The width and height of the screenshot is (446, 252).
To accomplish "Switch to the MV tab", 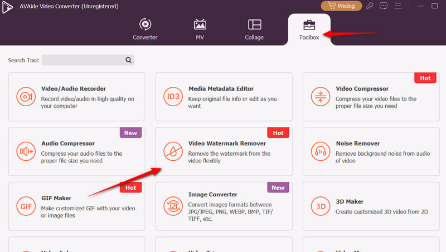I will (x=200, y=29).
